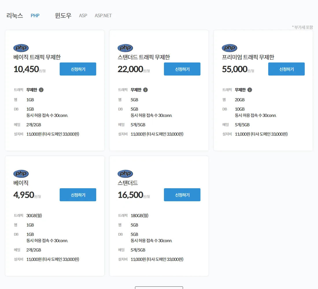Click the PHP logo on 스탠더드 트래픽 무제한 card
The height and width of the screenshot is (289, 318).
point(125,48)
